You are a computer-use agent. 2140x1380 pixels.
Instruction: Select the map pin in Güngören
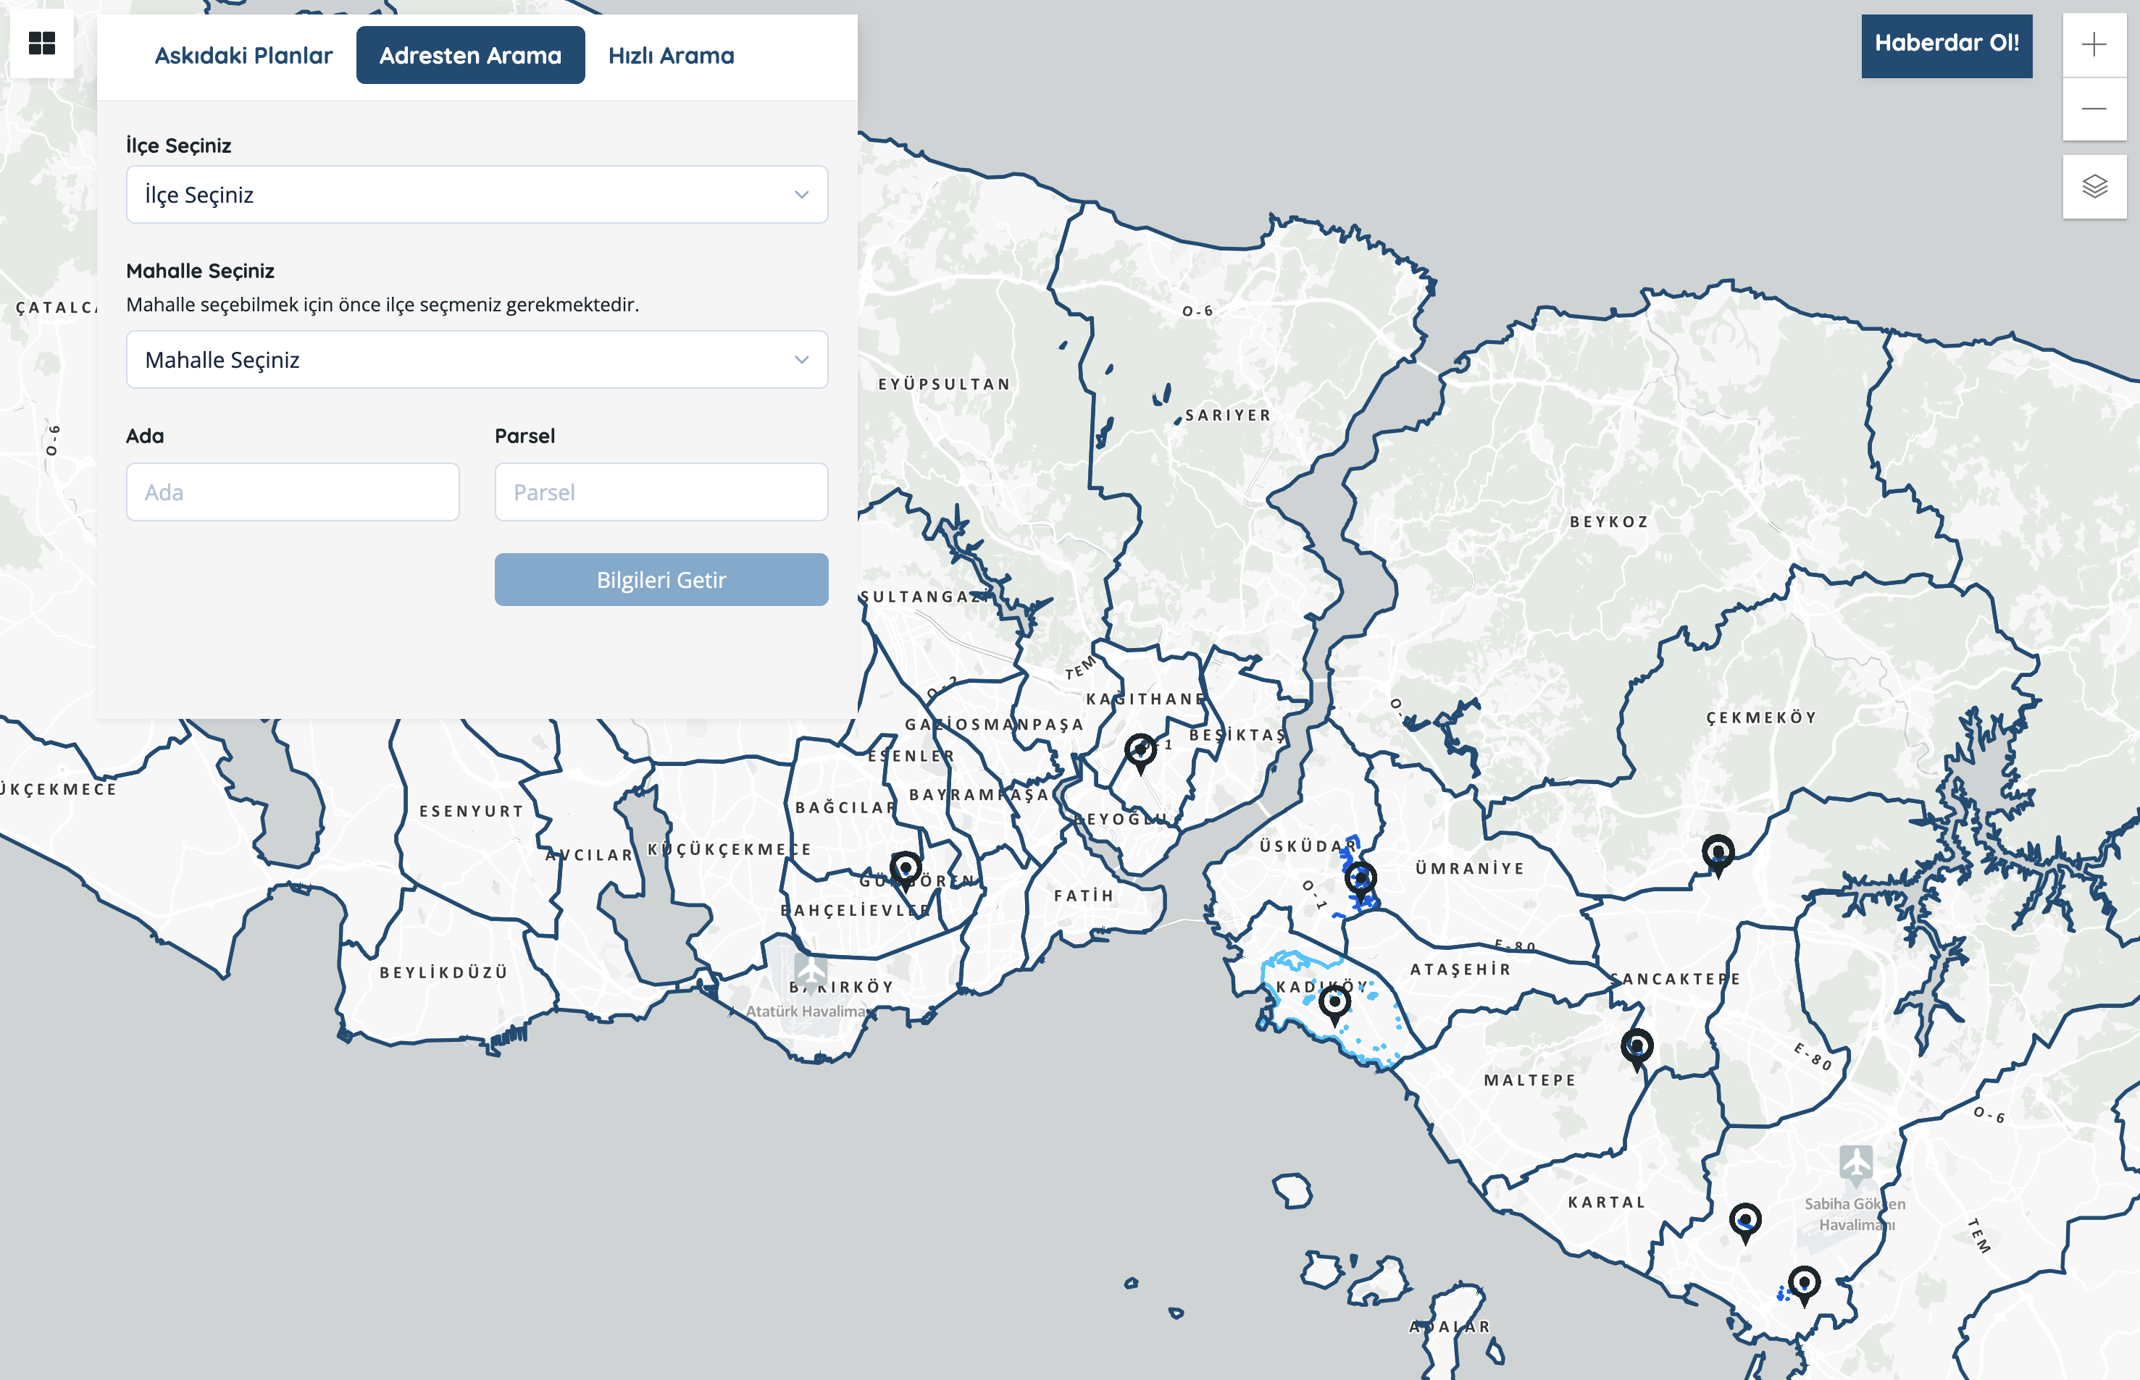(x=906, y=868)
